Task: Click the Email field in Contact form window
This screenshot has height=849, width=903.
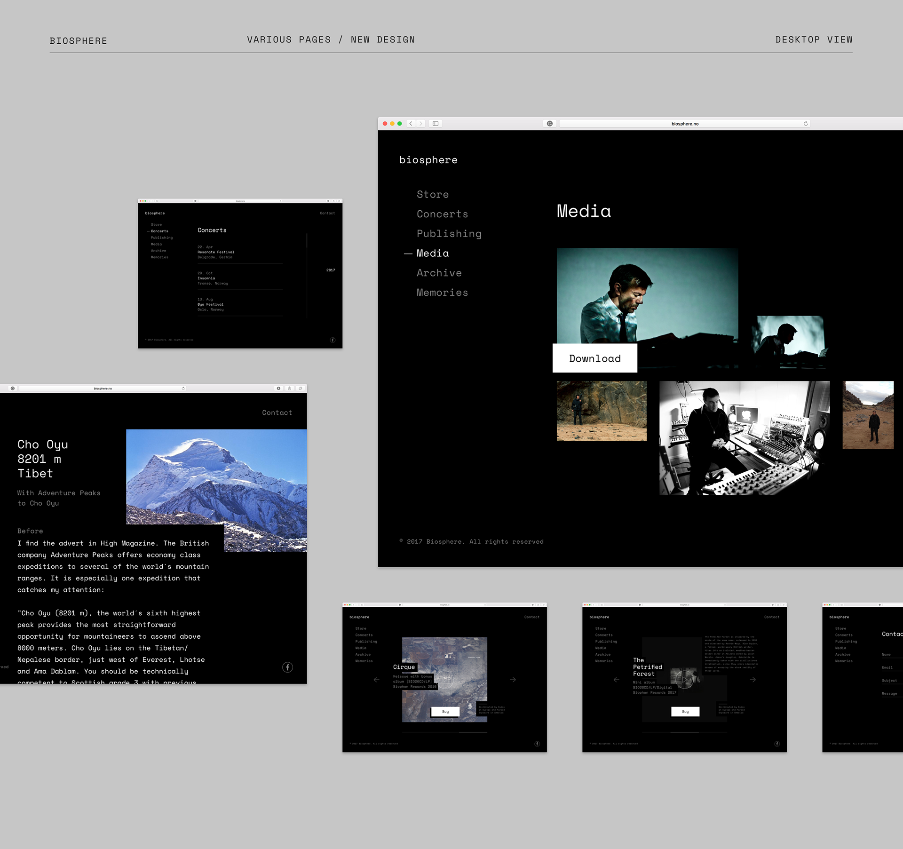Action: (x=892, y=667)
